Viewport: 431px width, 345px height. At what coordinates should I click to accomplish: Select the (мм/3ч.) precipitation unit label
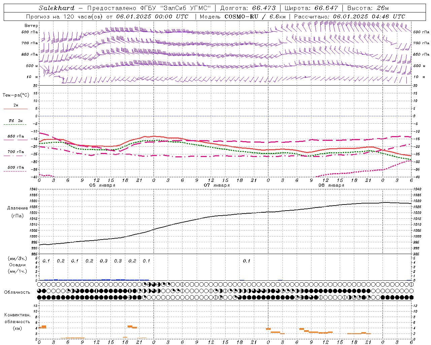(18, 258)
